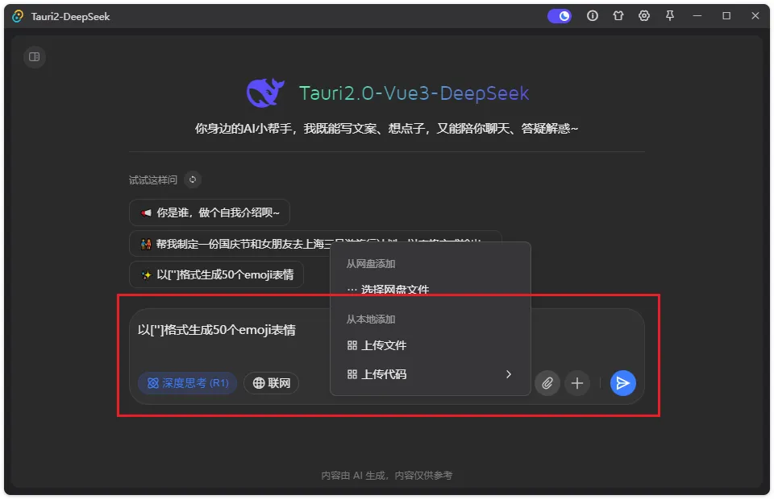This screenshot has width=774, height=499.
Task: Click the 内容由 AI 生成 disclaimer text
Action: tap(387, 476)
